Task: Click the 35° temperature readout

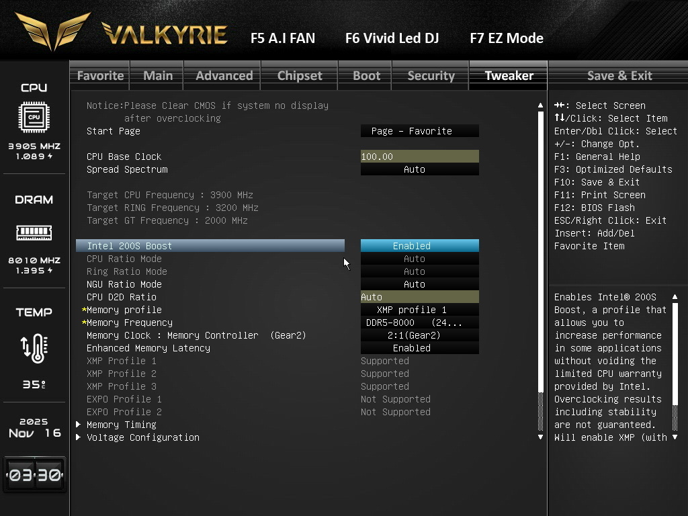Action: click(x=34, y=385)
